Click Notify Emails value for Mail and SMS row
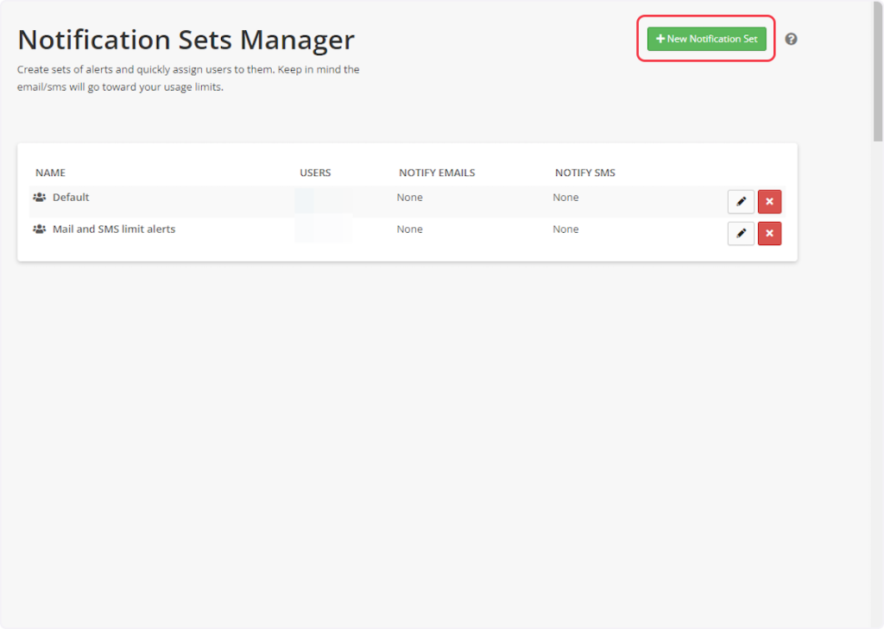This screenshot has width=884, height=629. click(410, 230)
